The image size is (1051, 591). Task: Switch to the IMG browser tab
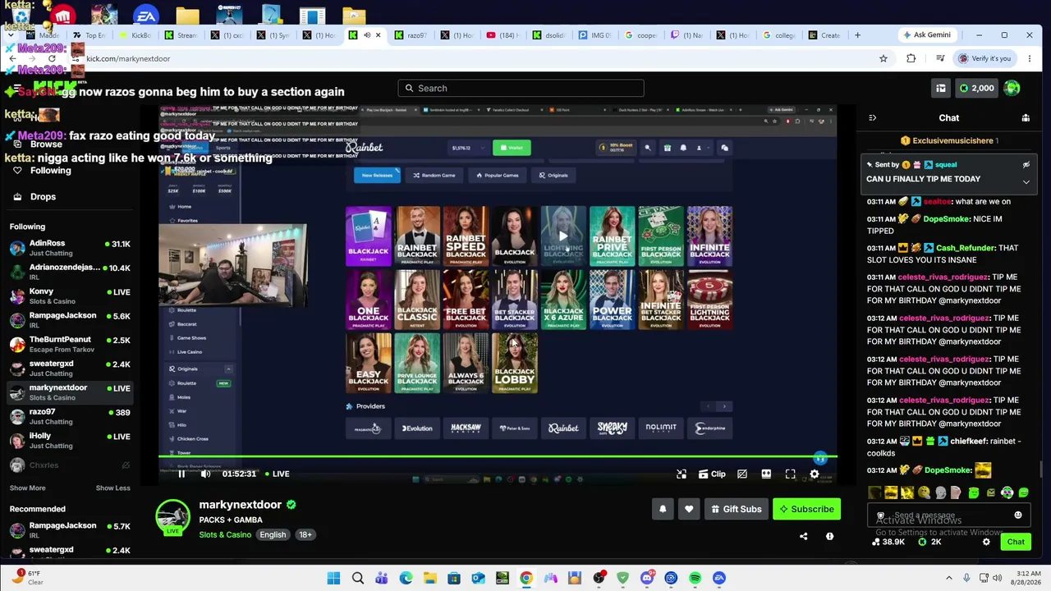(594, 35)
